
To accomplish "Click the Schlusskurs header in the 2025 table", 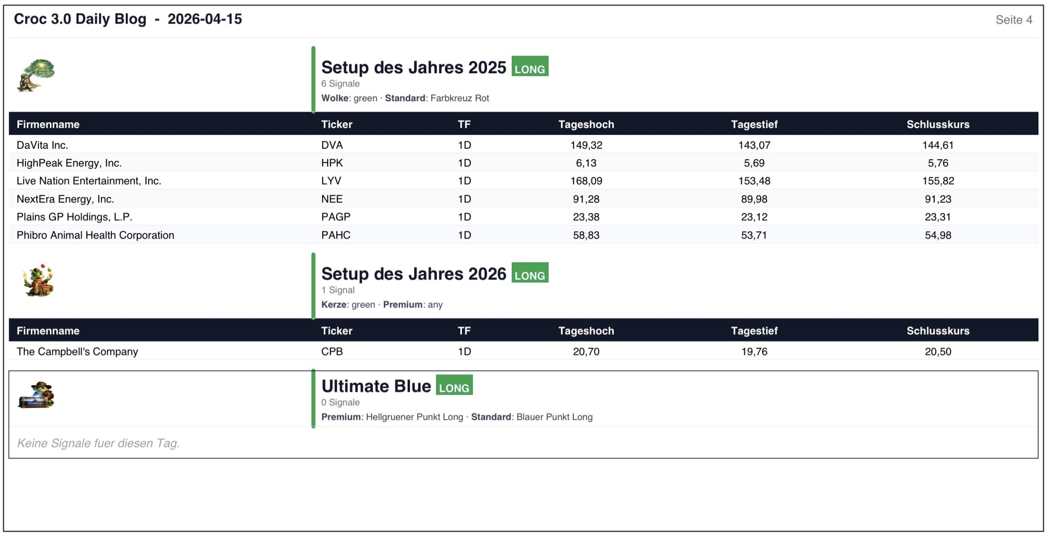I will pos(938,124).
